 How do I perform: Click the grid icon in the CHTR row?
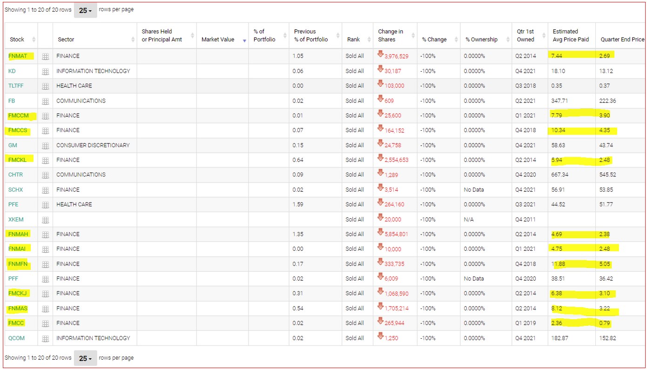coord(45,175)
